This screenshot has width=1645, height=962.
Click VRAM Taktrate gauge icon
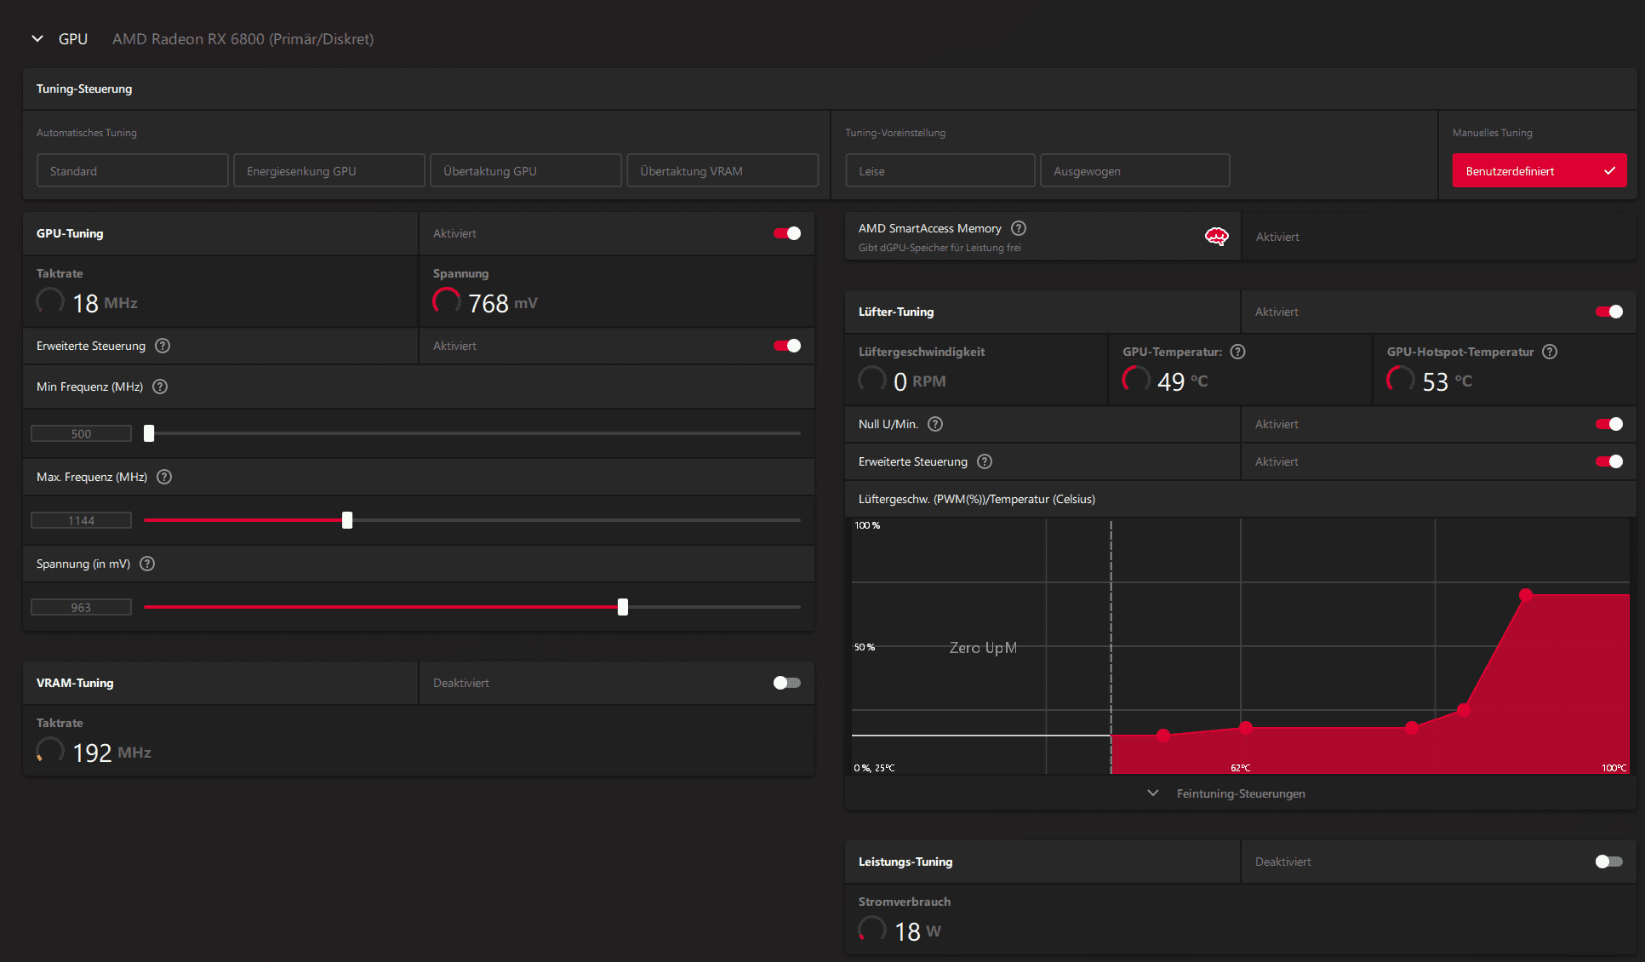click(x=50, y=751)
